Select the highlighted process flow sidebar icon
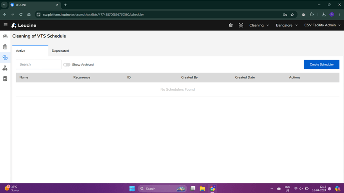This screenshot has height=193, width=344. pyautogui.click(x=5, y=57)
